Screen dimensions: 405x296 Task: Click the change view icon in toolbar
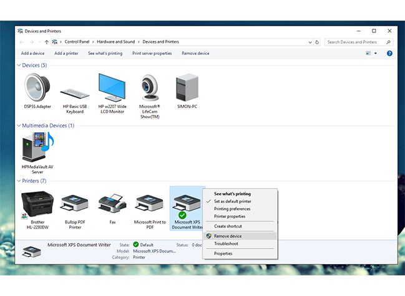coord(368,53)
